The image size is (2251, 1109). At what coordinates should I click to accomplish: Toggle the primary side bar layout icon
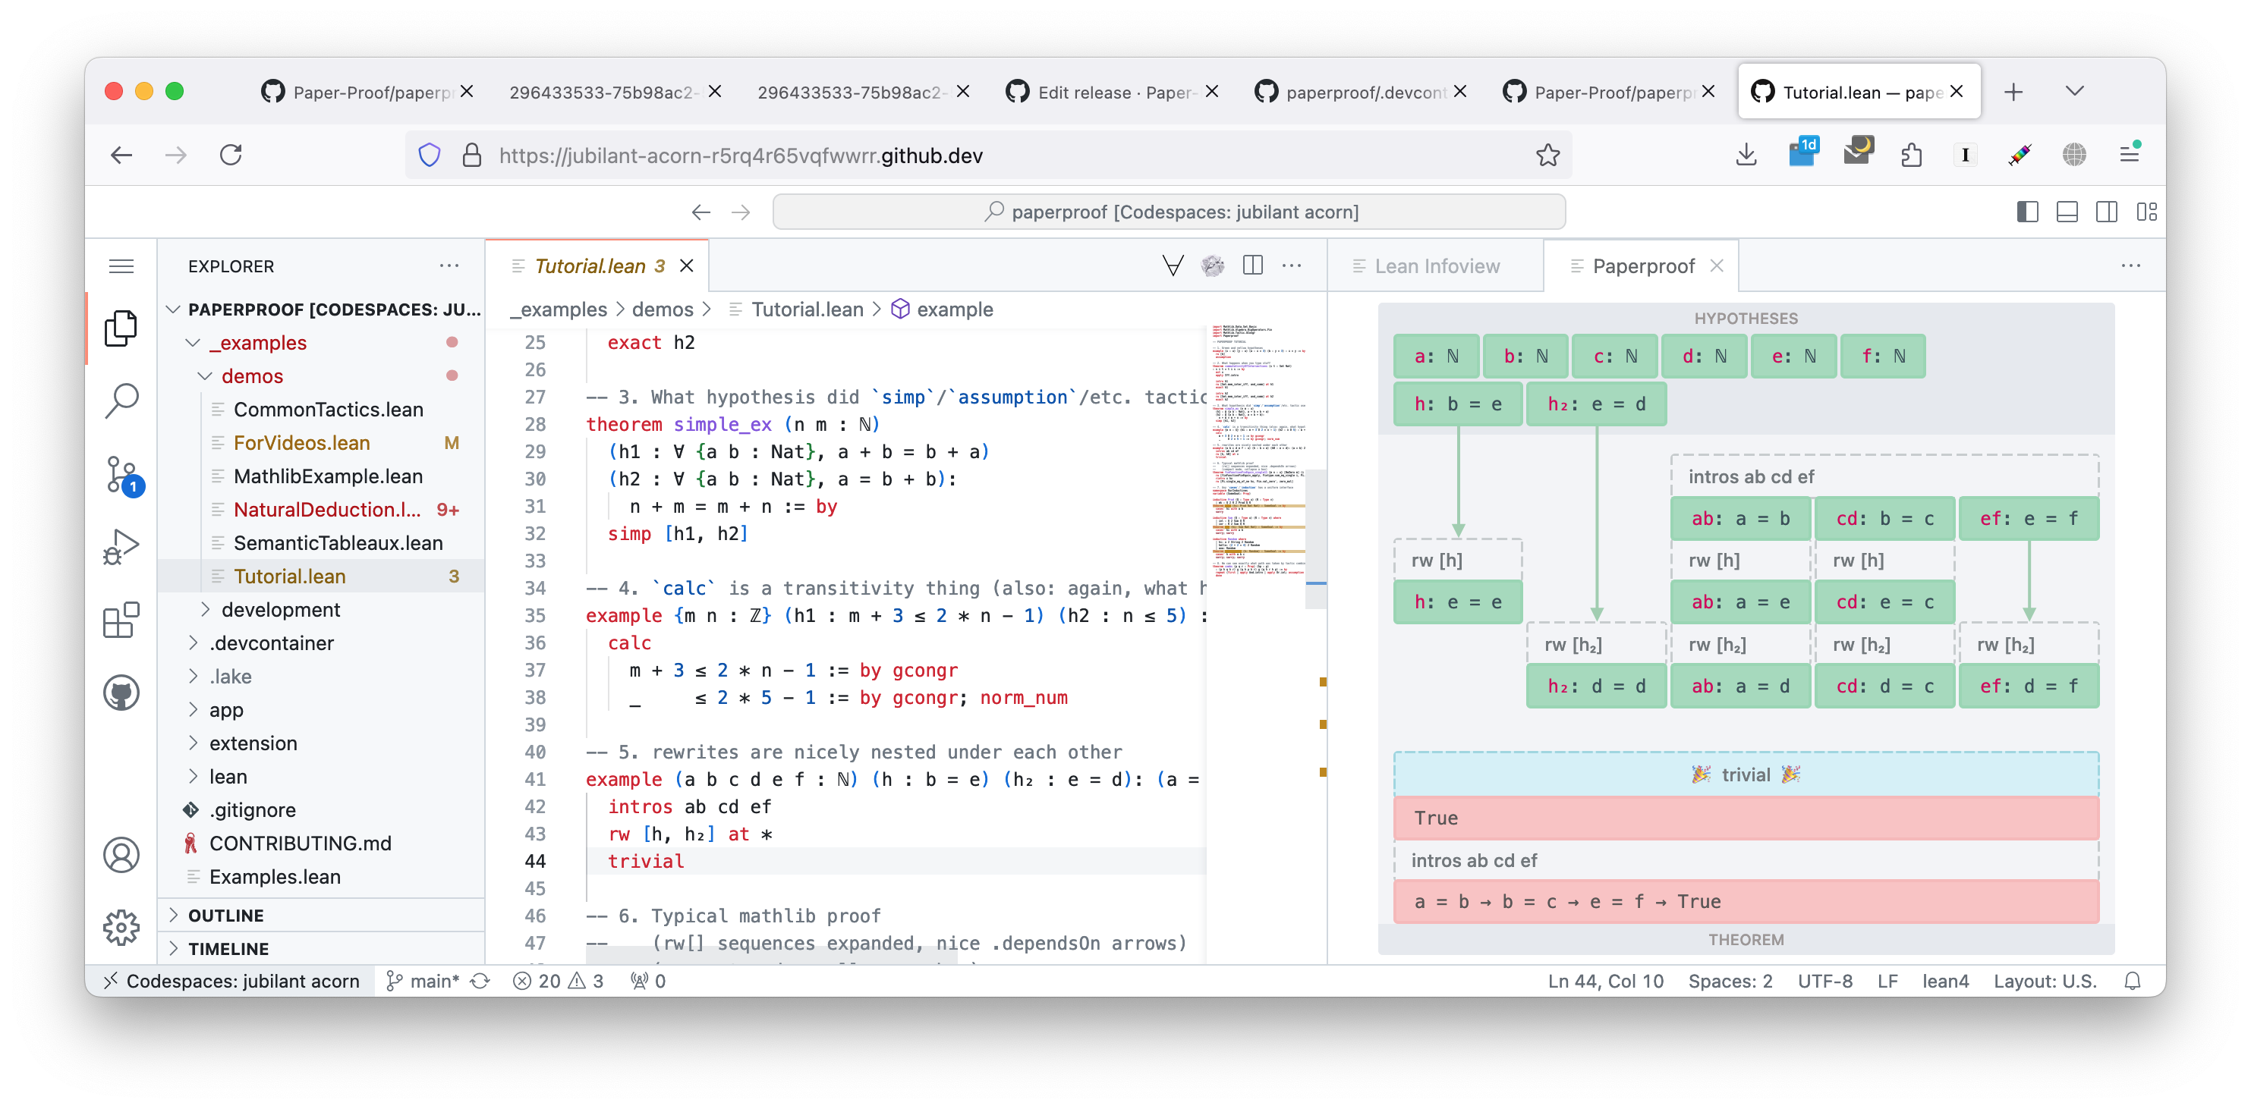point(2027,212)
